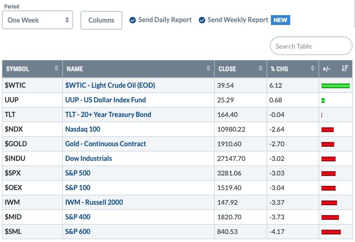Select the $INDU symbol cell

click(32, 159)
